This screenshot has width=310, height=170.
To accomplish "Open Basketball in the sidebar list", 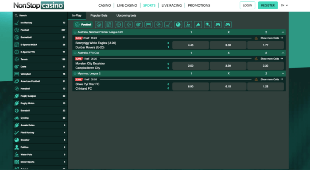I will point(40,37).
